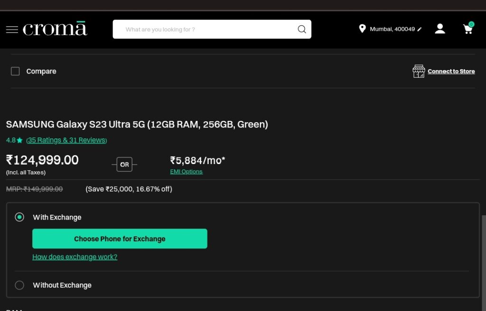This screenshot has height=311, width=486.
Task: Open How does exchange work? link
Action: (75, 257)
